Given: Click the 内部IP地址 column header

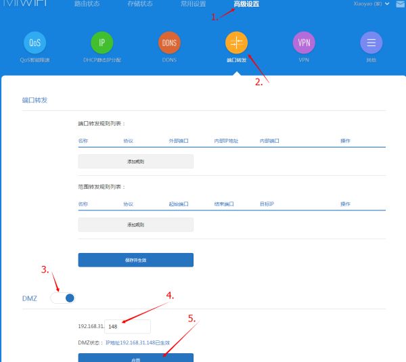Looking at the screenshot, I should [226, 141].
